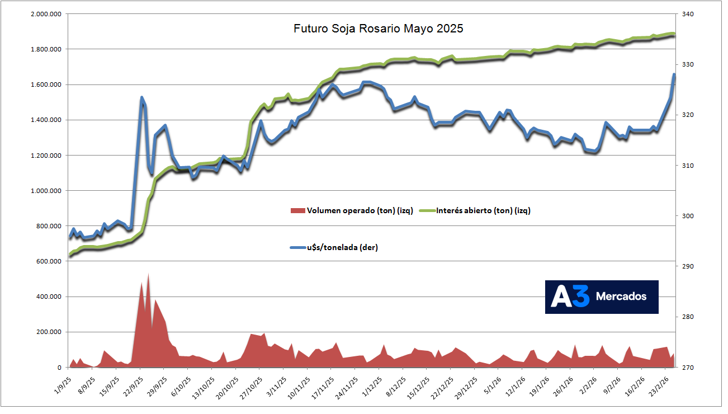Viewport: 728px width, 414px height.
Task: Click the Interés abierto (ton) legend label
Action: pos(483,210)
